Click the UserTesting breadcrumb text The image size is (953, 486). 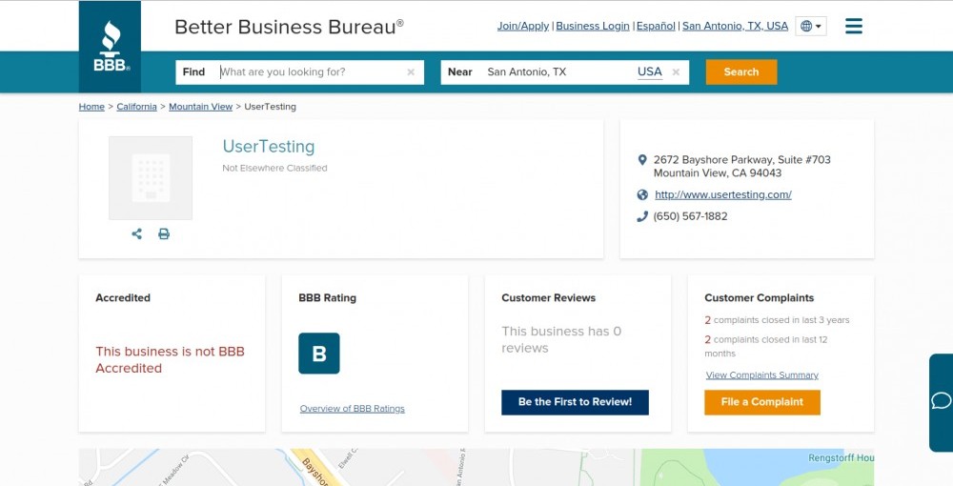[x=270, y=107]
